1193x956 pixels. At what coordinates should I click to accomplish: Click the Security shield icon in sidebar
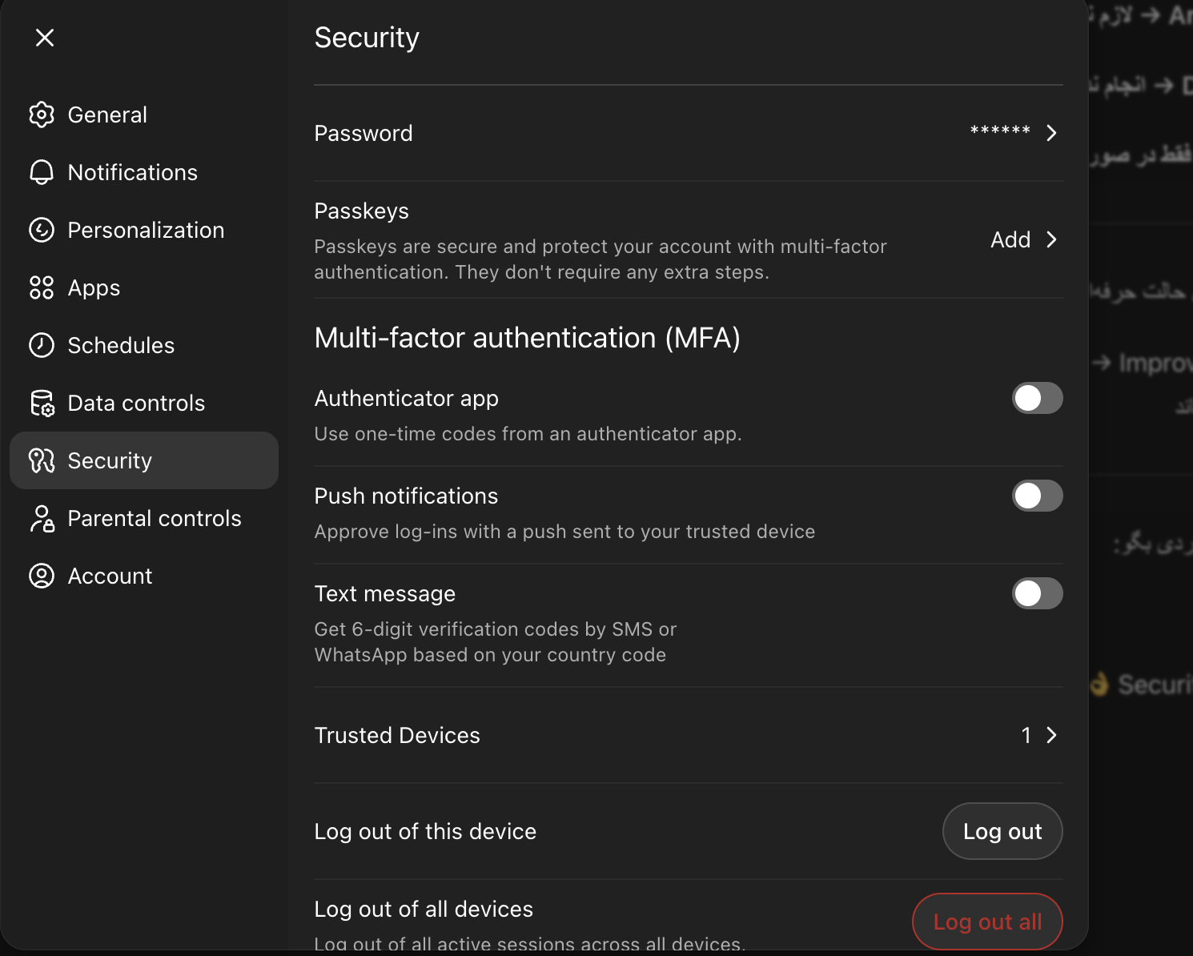coord(42,460)
